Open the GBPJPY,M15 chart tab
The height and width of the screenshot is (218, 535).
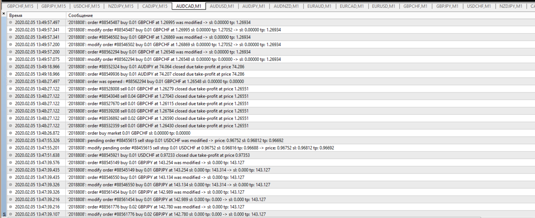click(53, 6)
